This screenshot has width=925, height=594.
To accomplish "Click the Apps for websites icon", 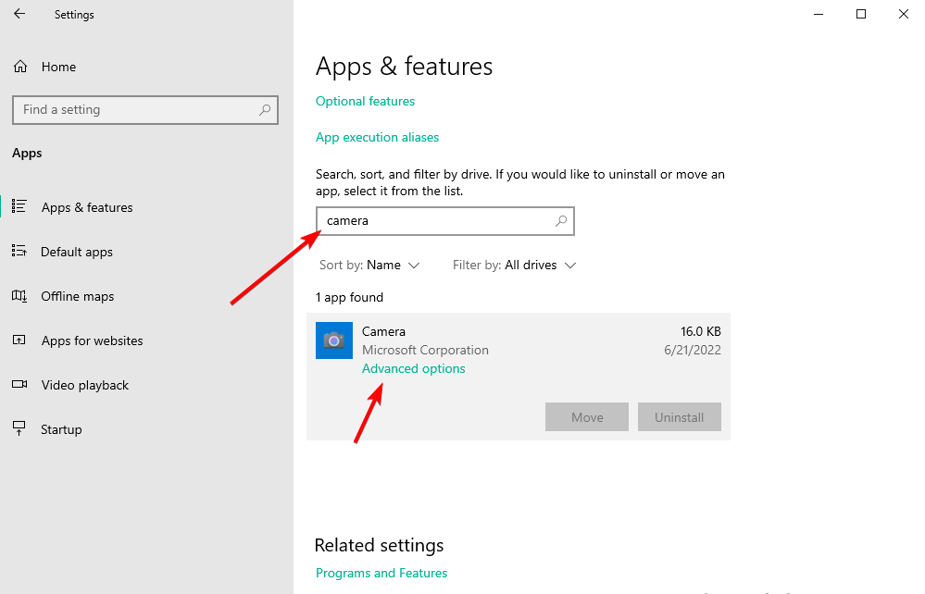I will tap(19, 340).
